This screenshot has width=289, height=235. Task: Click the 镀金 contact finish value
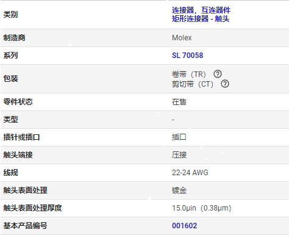tap(179, 190)
